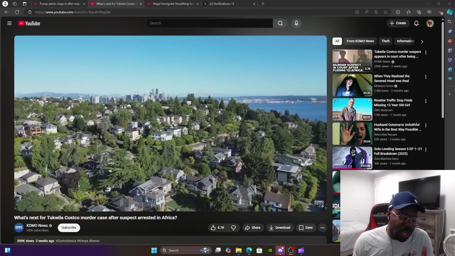Like the video with thumbs up
This screenshot has height=256, width=455.
pyautogui.click(x=217, y=228)
